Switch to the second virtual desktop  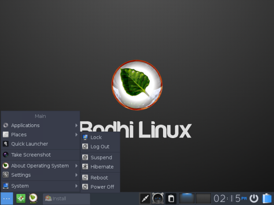[203, 198]
